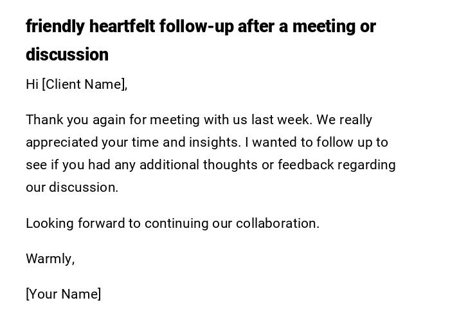Click "discussion" on the heading's second line
The image size is (450, 334).
point(67,55)
